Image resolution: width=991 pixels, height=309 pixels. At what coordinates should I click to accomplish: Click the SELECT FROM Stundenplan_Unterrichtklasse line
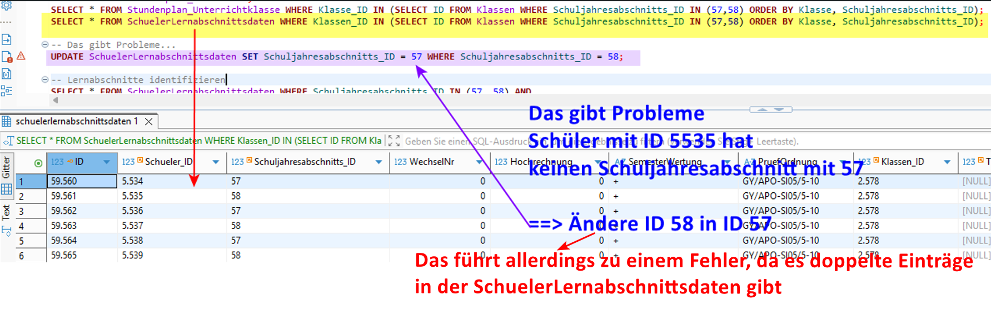[x=517, y=10]
